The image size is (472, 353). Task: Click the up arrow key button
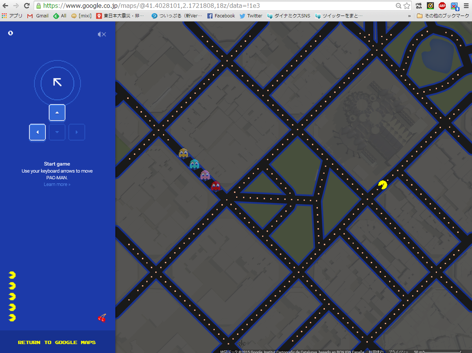click(x=57, y=113)
